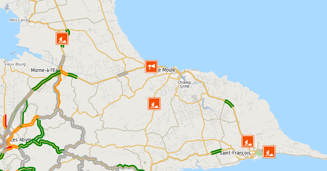
Task: Click the Vieux Bourg place label
Action: (x=15, y=64)
